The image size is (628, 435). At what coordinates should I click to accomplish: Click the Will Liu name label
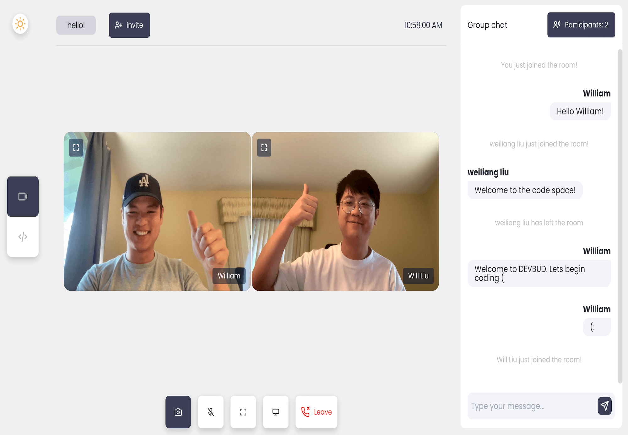coord(418,276)
